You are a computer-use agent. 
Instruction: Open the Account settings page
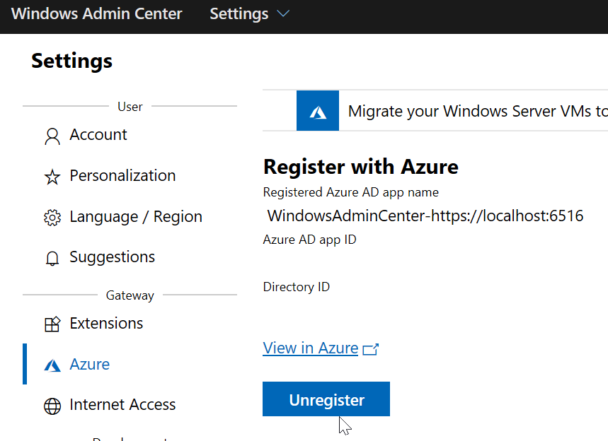pos(98,135)
